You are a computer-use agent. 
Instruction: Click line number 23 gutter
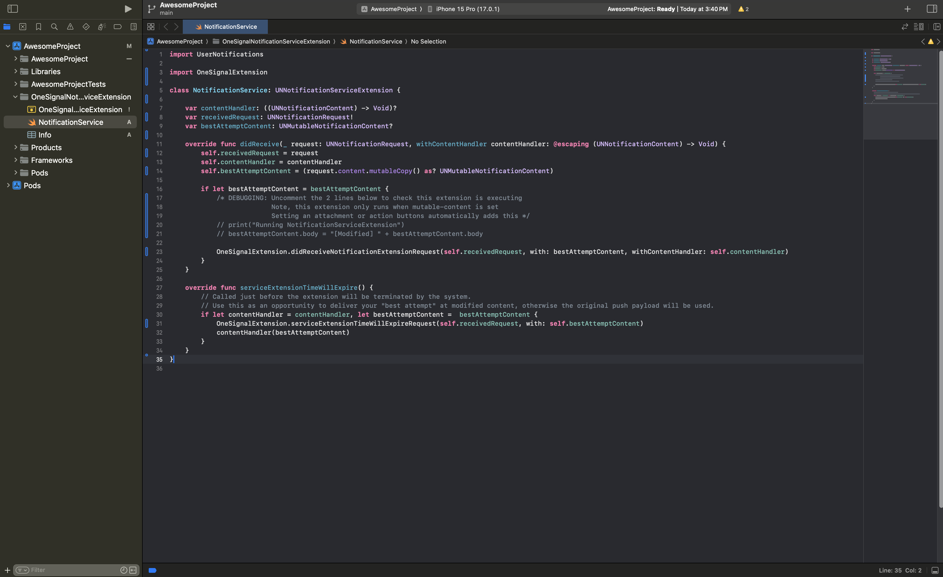coord(159,252)
